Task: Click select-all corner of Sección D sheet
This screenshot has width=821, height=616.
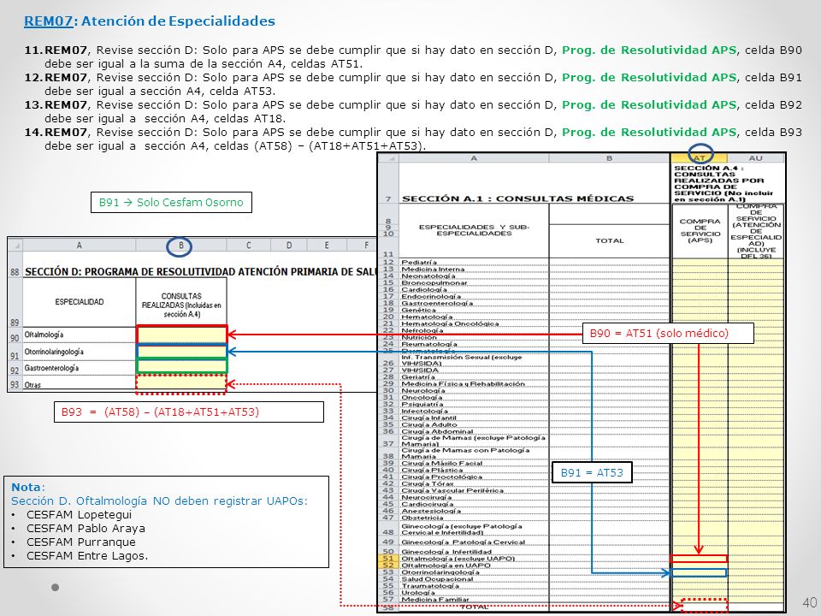Action: pyautogui.click(x=15, y=246)
